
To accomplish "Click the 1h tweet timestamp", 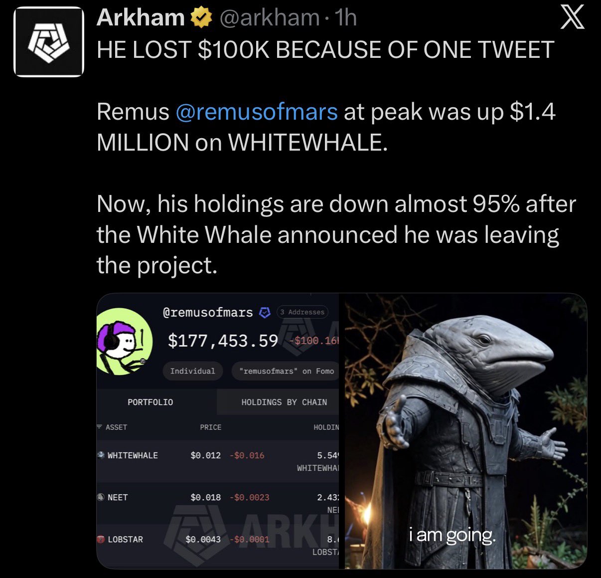I will pyautogui.click(x=346, y=18).
